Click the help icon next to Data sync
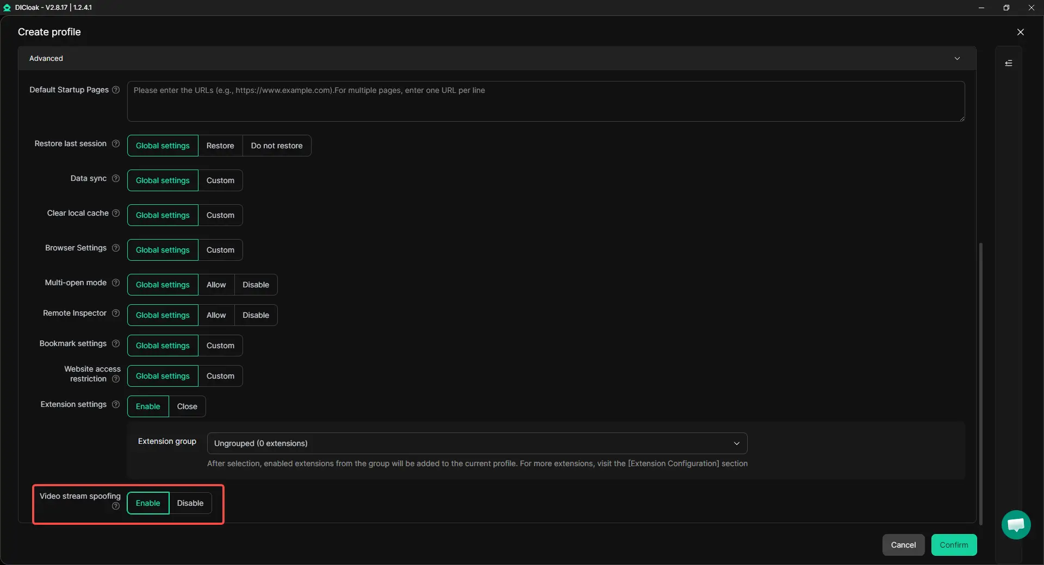Screen dimensions: 1044x565 point(116,179)
